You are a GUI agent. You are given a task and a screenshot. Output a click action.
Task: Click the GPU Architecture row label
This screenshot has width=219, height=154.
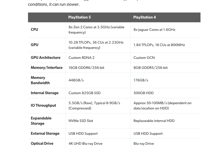pos(45,58)
